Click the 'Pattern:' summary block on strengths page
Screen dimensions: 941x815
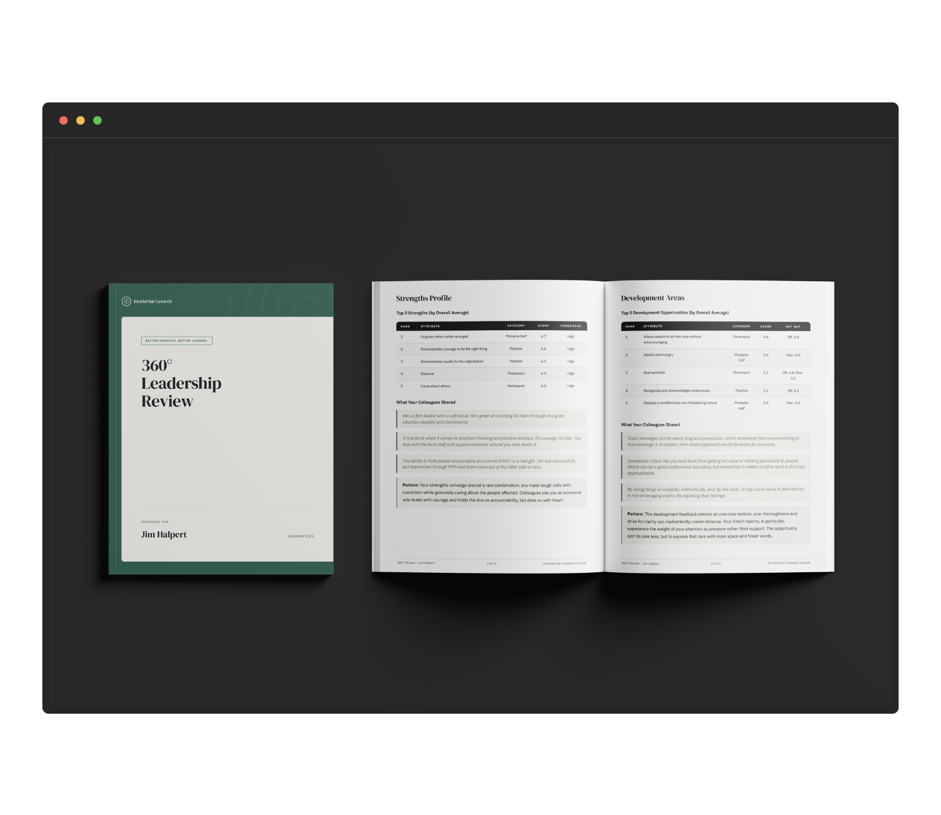pyautogui.click(x=491, y=493)
